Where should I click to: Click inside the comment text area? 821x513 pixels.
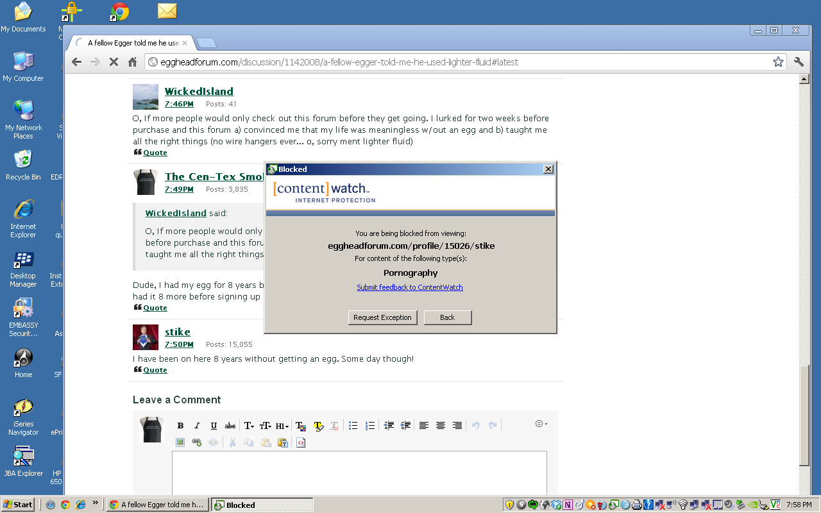tap(359, 473)
